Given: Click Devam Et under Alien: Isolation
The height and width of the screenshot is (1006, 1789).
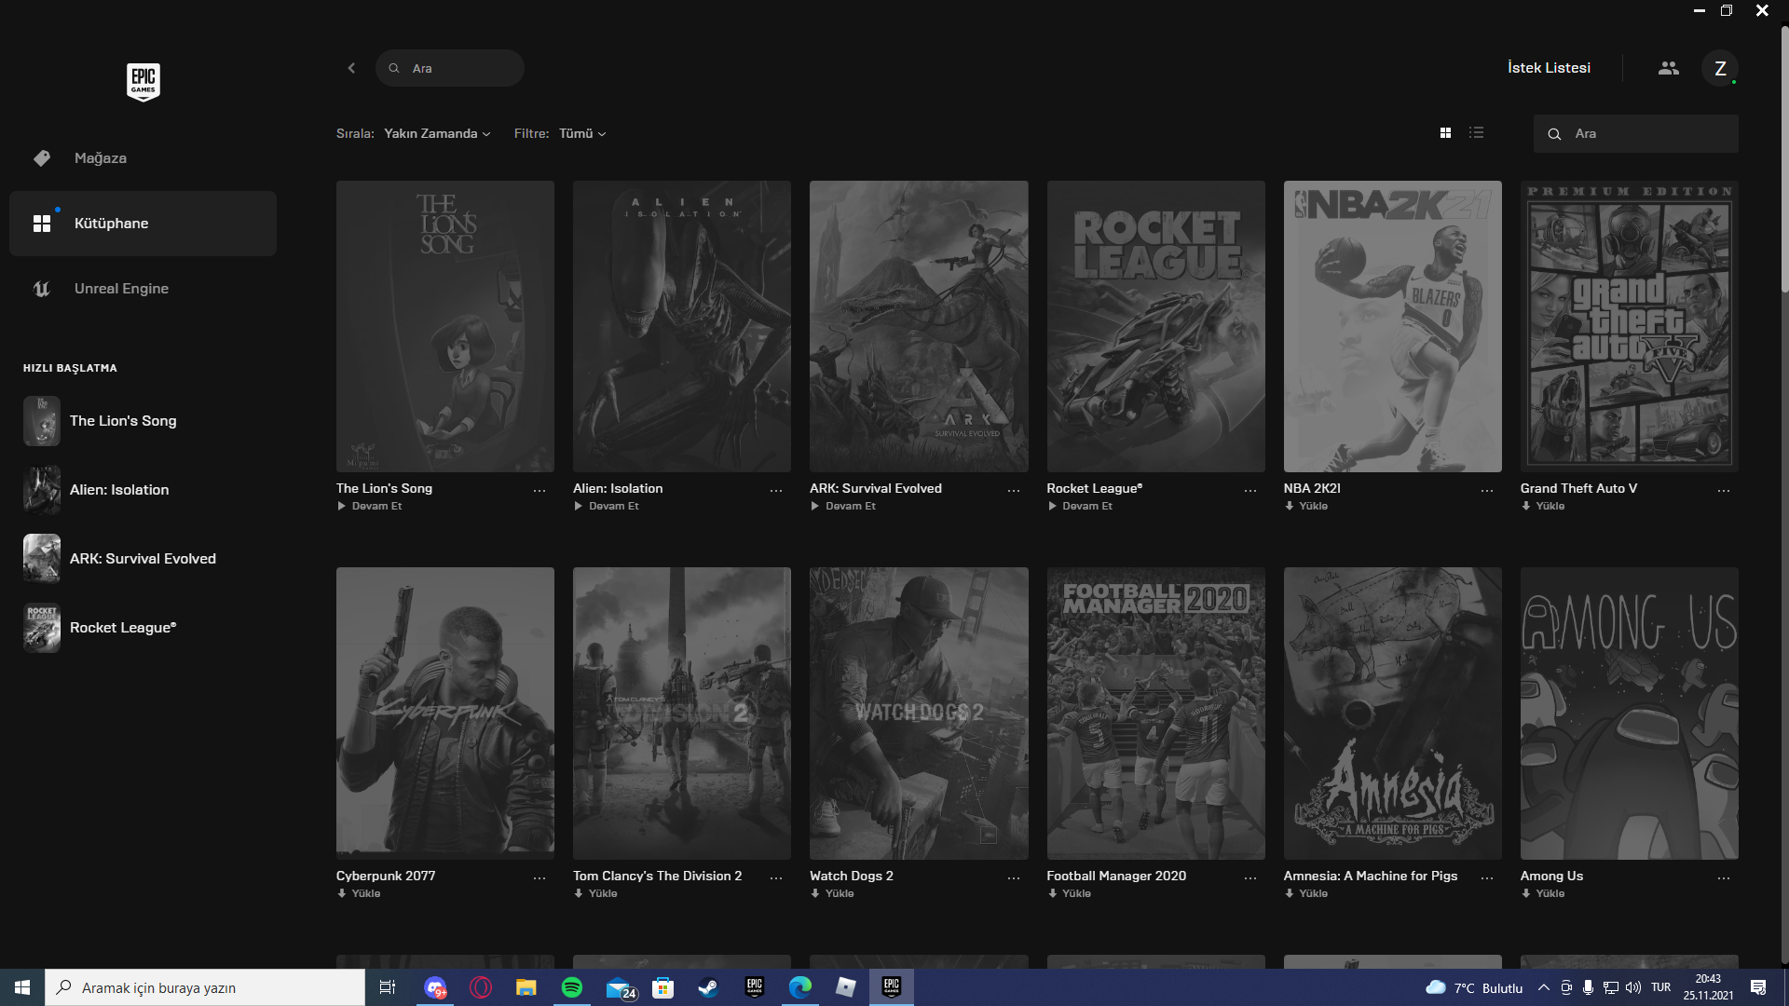Looking at the screenshot, I should [607, 506].
